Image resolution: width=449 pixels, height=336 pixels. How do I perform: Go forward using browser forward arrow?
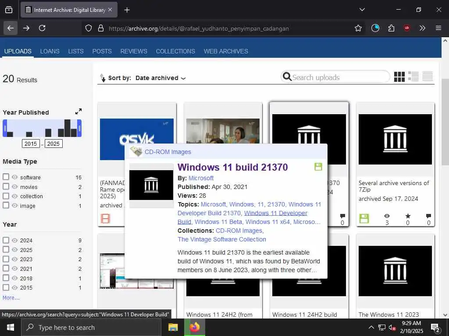click(x=26, y=28)
